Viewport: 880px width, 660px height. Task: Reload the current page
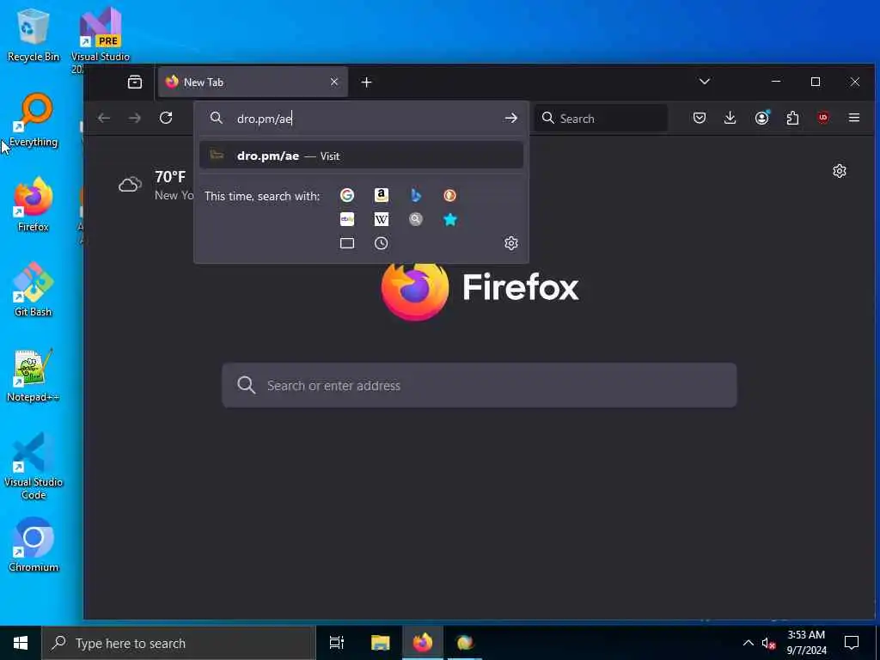166,118
